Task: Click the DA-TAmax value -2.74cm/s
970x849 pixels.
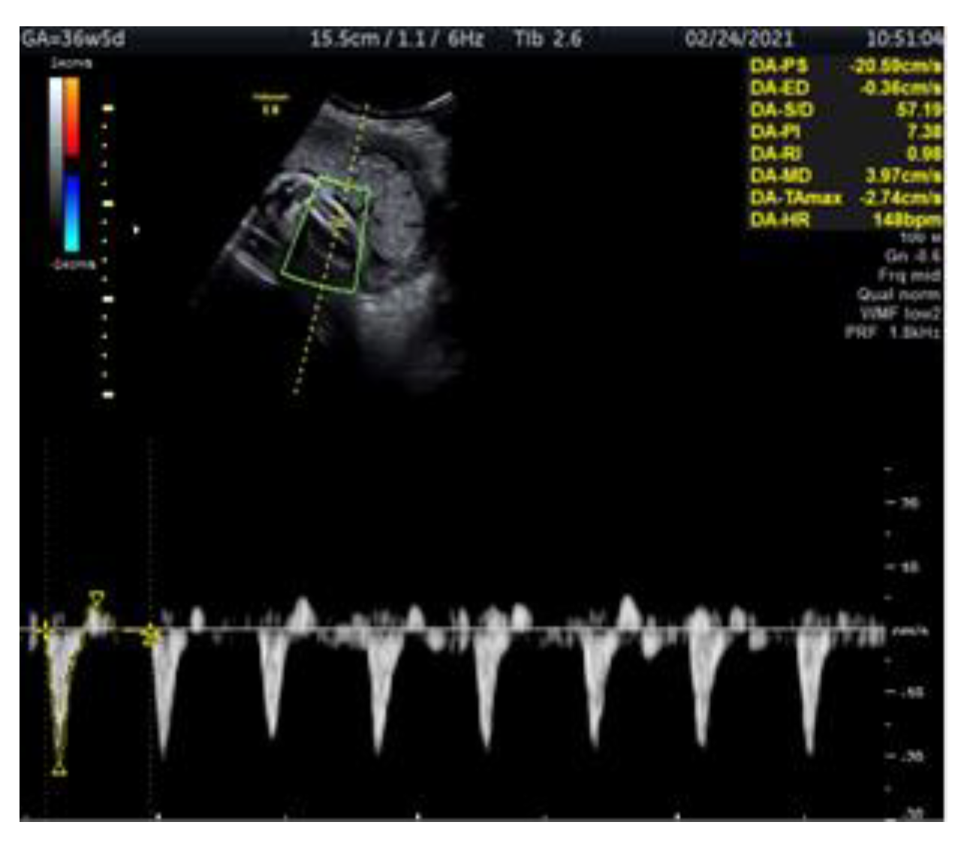Action: click(899, 198)
